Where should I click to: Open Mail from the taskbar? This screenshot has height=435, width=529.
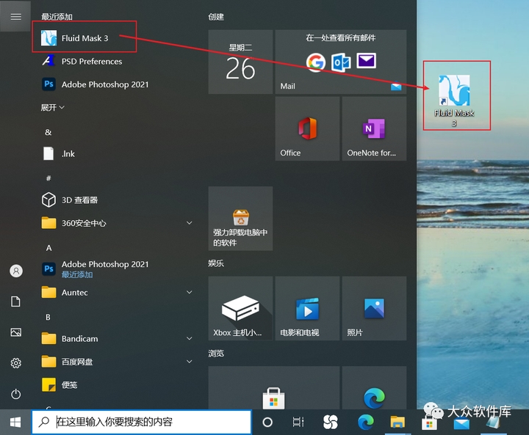pyautogui.click(x=461, y=423)
